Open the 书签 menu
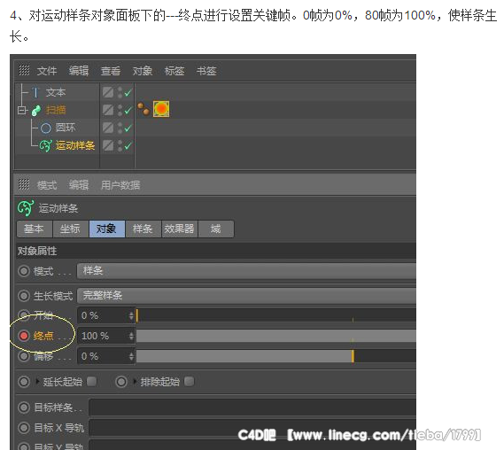Image resolution: width=504 pixels, height=450 pixels. coord(206,71)
